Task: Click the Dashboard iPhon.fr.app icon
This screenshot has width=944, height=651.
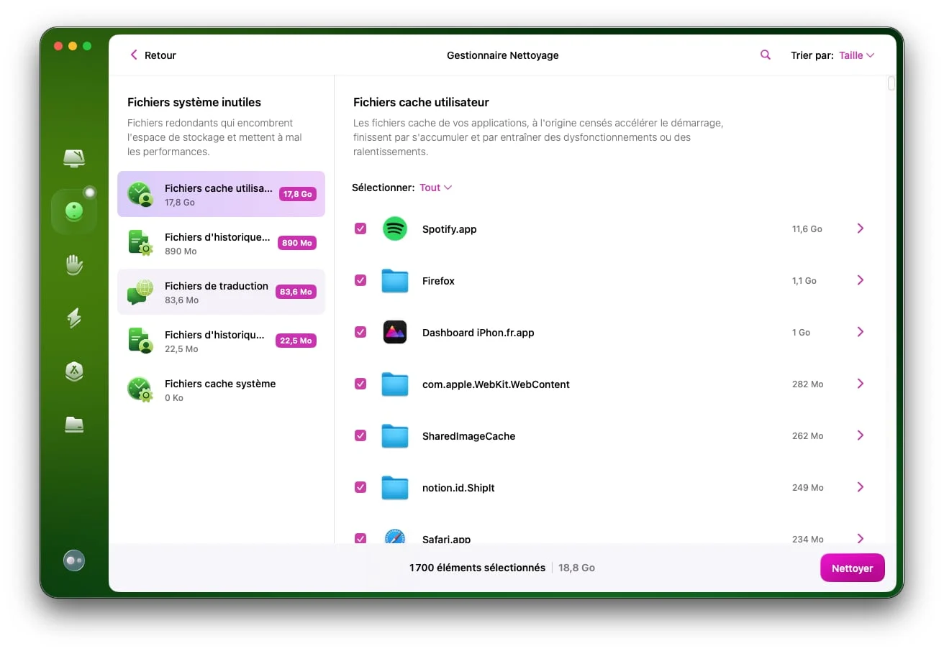Action: click(394, 333)
